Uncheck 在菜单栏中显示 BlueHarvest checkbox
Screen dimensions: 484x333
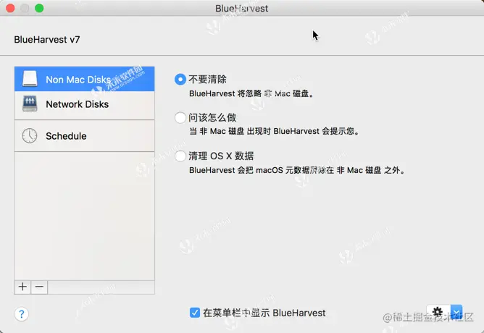[x=195, y=313]
